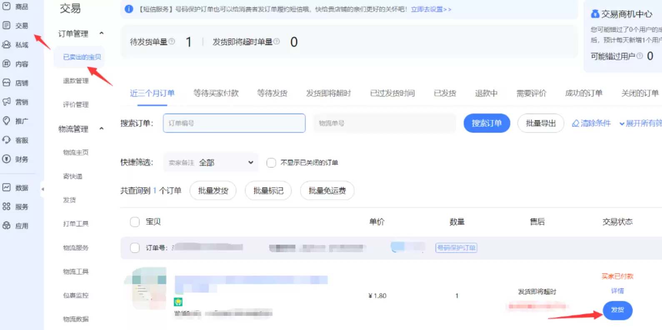Viewport: 662px width, 330px height.
Task: Tick the 不显示已关闭的订单 checkbox
Action: pyautogui.click(x=271, y=163)
